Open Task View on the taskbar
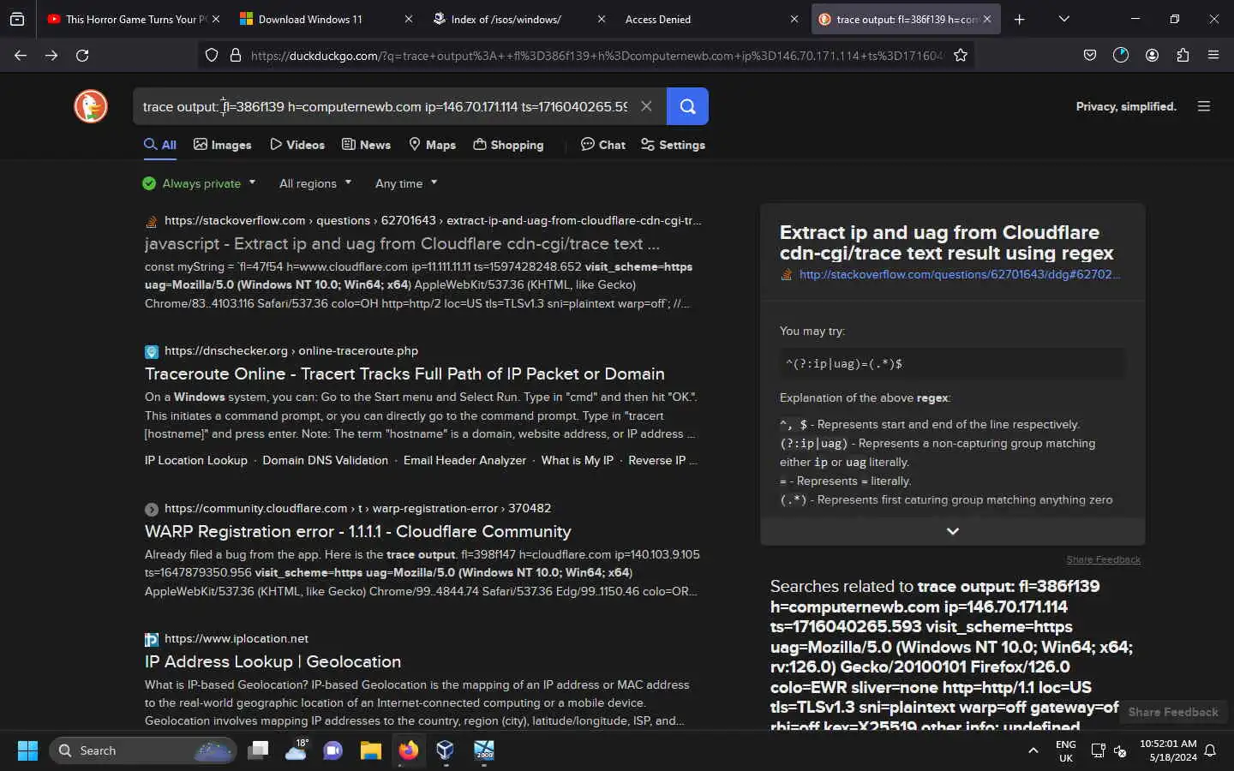1234x771 pixels. 258,750
